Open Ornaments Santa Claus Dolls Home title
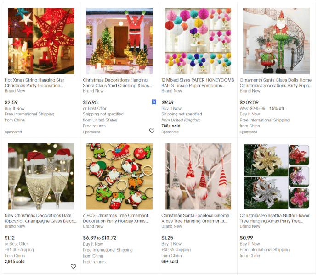The height and width of the screenshot is (275, 318). click(276, 82)
